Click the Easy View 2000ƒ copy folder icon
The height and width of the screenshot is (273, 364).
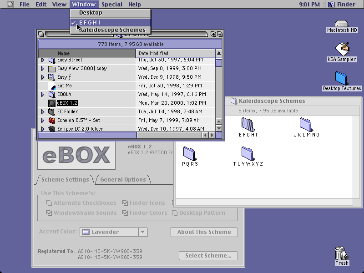[x=52, y=69]
